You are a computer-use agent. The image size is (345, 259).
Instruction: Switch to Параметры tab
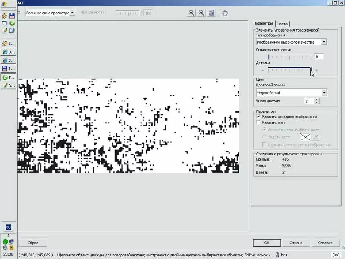click(x=263, y=23)
